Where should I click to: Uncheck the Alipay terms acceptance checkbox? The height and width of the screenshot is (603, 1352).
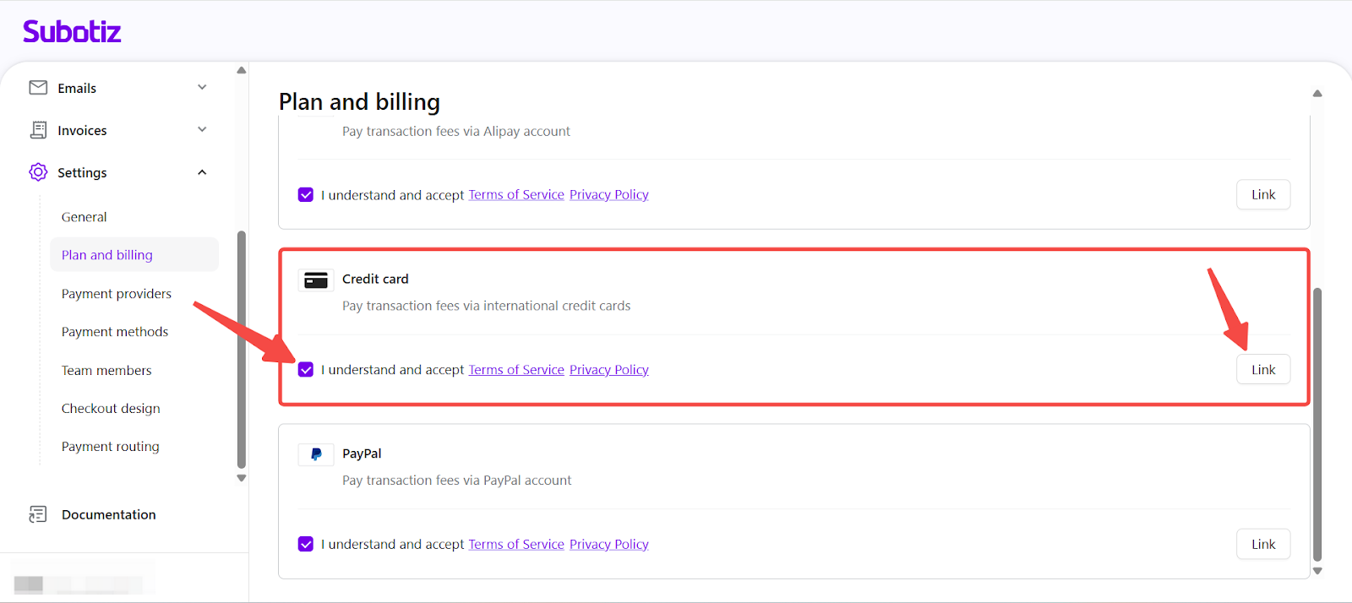pos(306,195)
